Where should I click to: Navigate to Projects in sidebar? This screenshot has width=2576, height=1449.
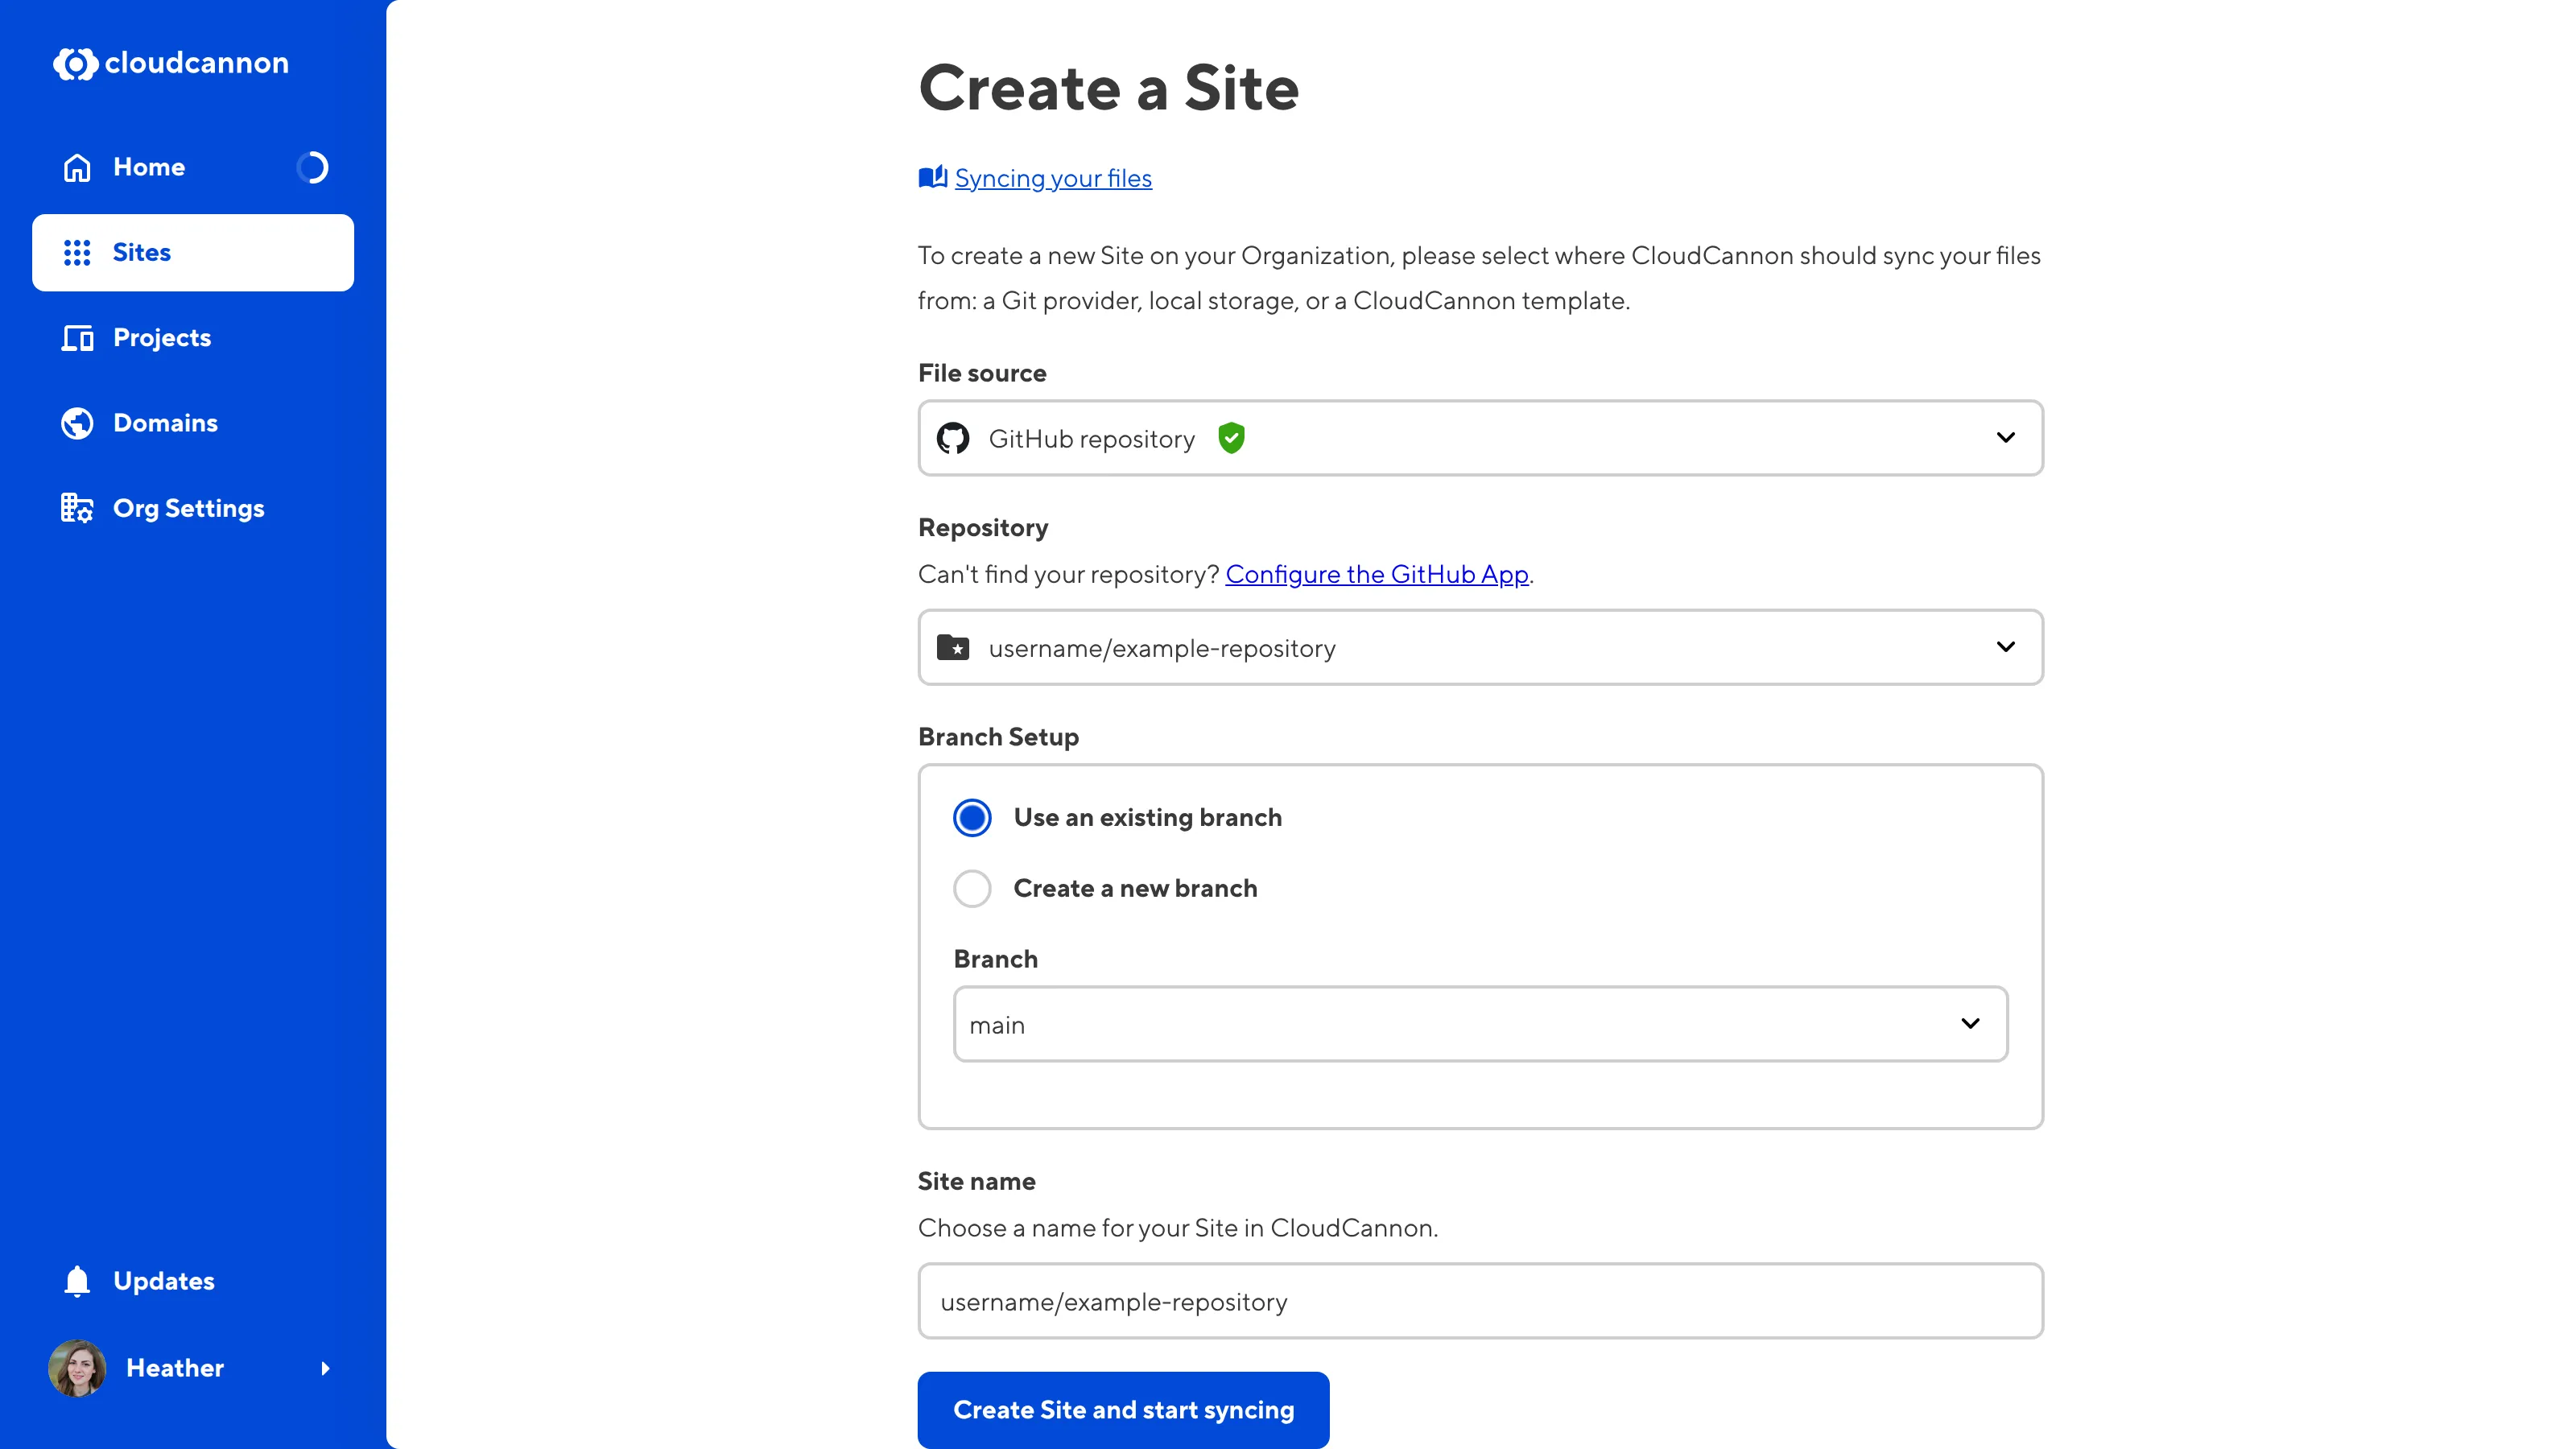click(x=161, y=338)
